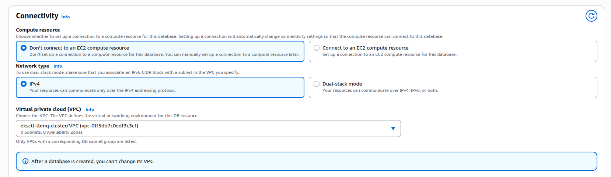Enable Dual-stack mode radio option
This screenshot has width=611, height=177.
click(317, 84)
